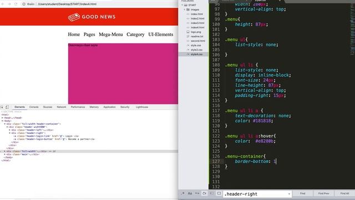The width and height of the screenshot is (355, 200).
Task: Click the Good News logo
Action: coord(92,17)
